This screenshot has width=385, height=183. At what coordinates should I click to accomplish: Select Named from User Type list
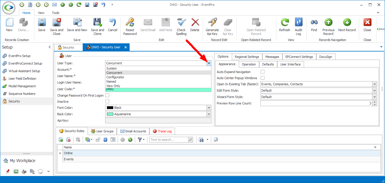pyautogui.click(x=158, y=81)
